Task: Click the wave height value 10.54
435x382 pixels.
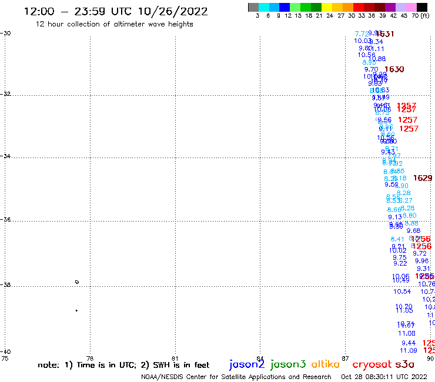Action: pos(402,291)
